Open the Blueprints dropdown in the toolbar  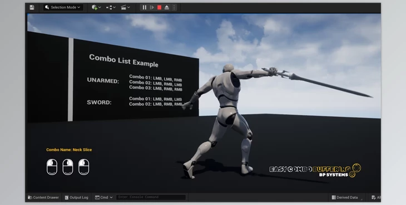pos(111,7)
